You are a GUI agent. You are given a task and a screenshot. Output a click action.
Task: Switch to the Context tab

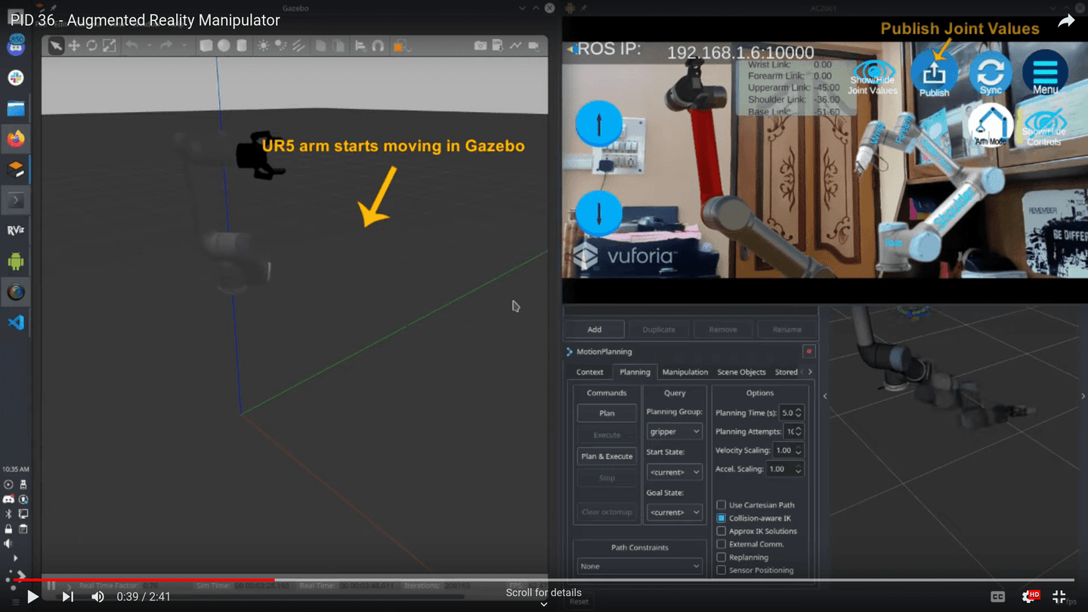pyautogui.click(x=589, y=372)
